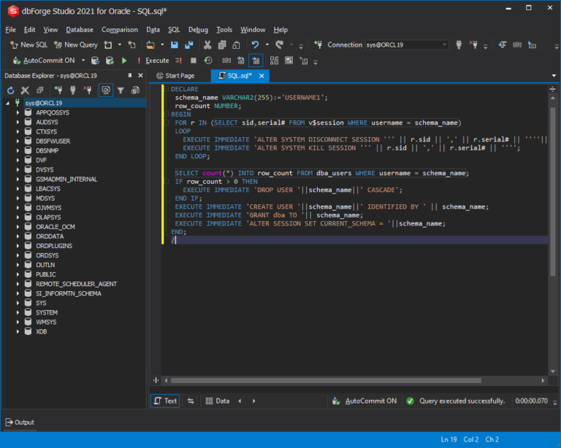Click the Undo arrow icon
Image resolution: width=561 pixels, height=448 pixels.
pos(255,45)
